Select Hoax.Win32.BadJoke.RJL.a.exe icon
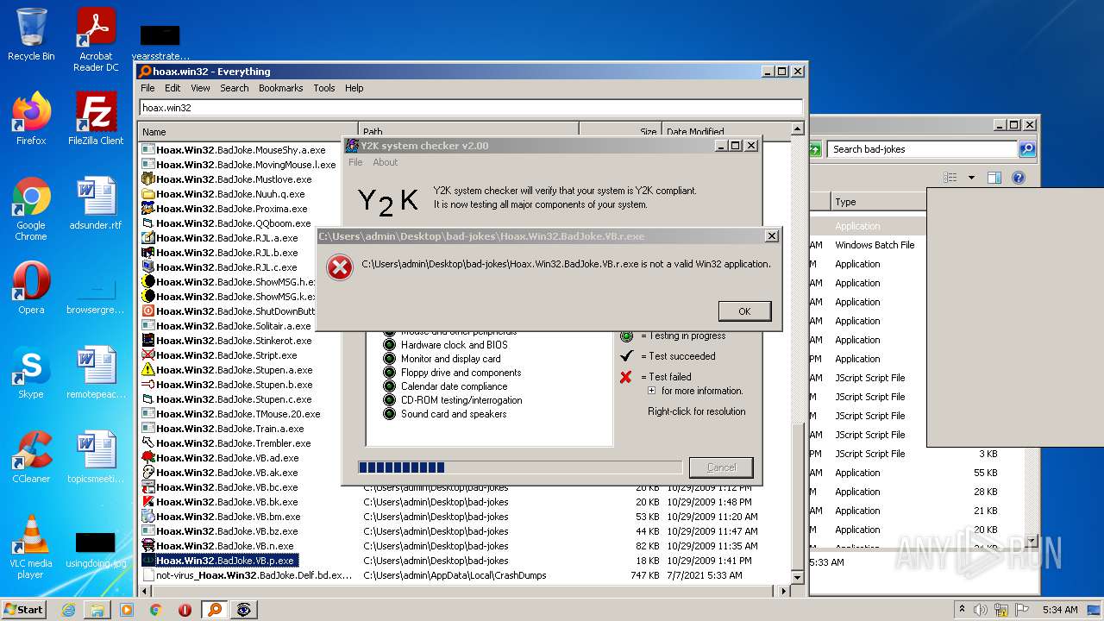1104x621 pixels. [148, 238]
